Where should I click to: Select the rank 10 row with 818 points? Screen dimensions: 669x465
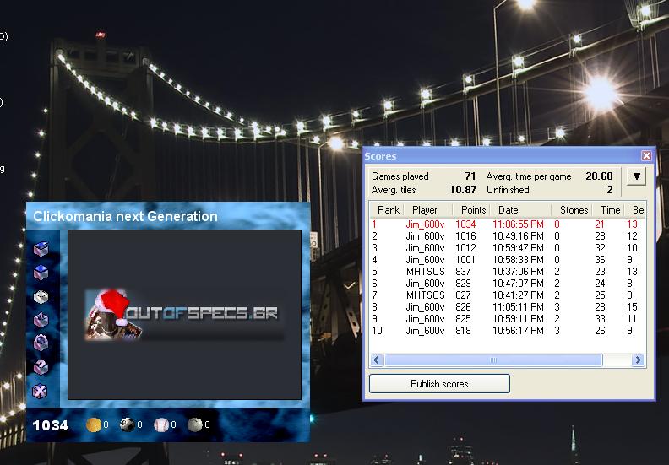point(508,331)
